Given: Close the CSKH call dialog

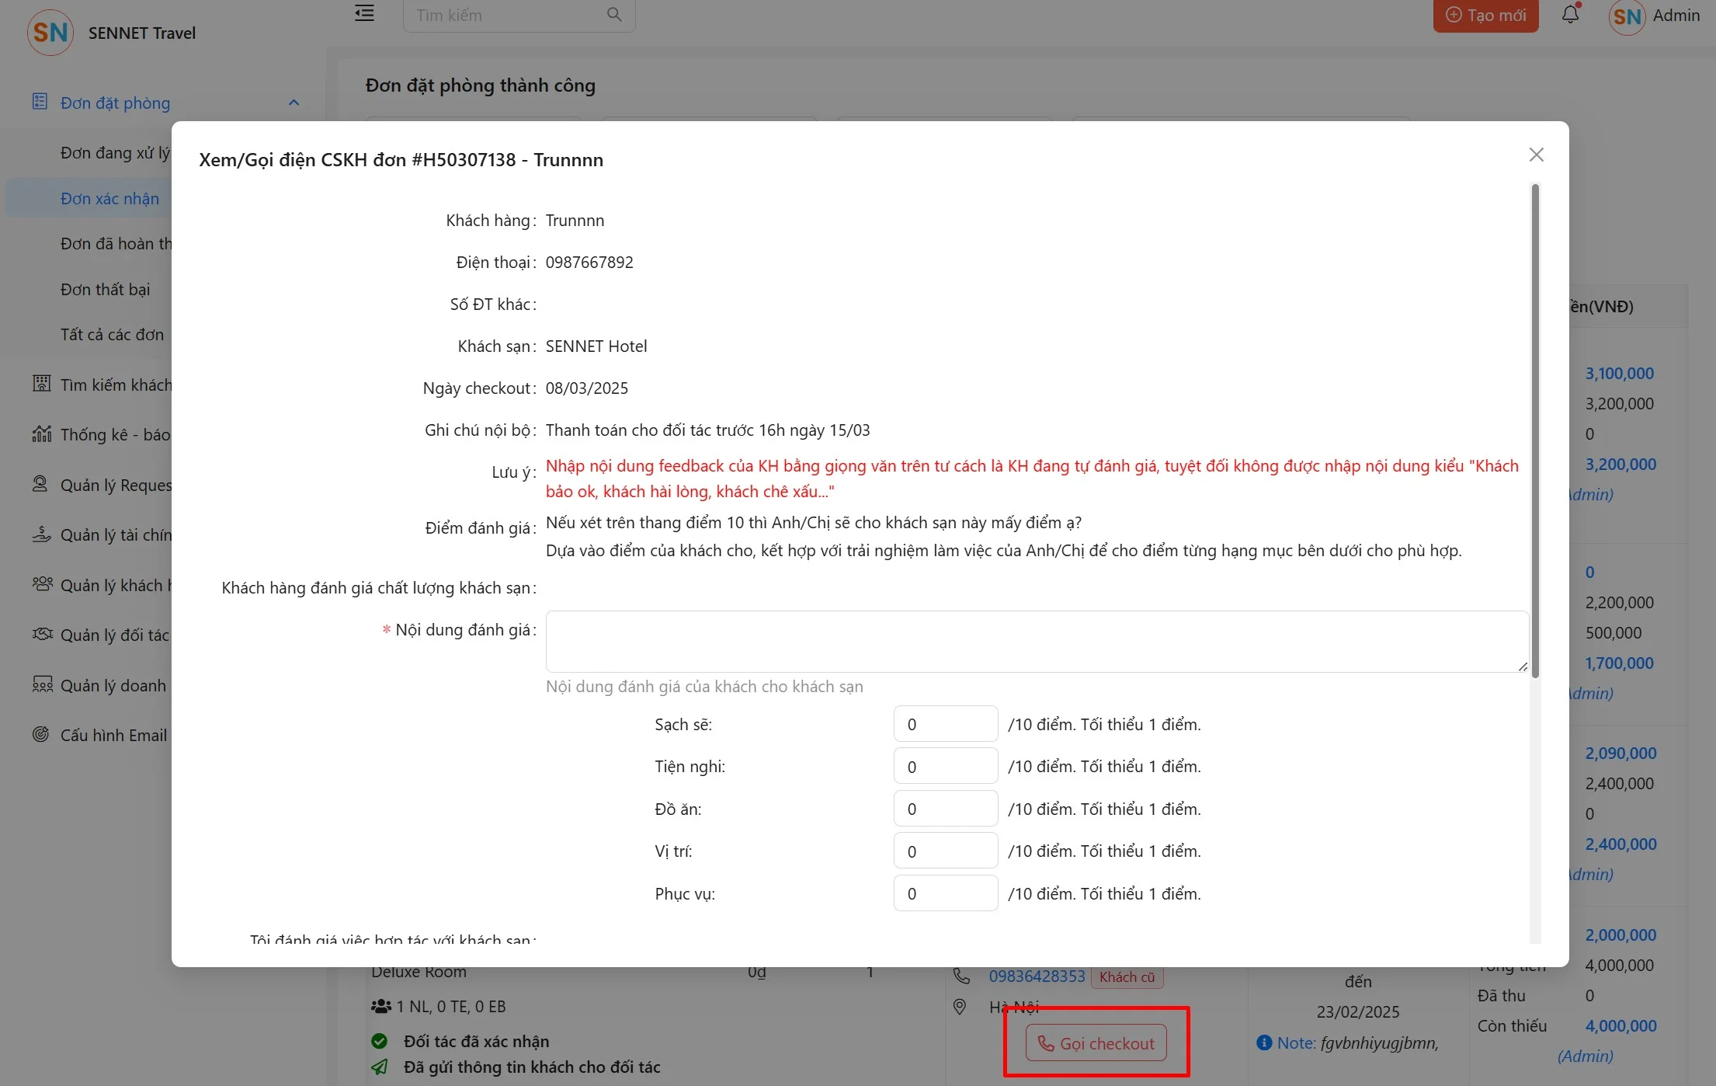Looking at the screenshot, I should click(x=1536, y=155).
